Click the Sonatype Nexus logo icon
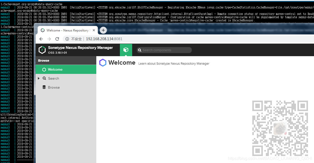314x163 pixels. (x=42, y=50)
